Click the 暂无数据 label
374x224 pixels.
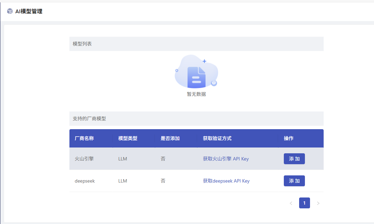click(x=196, y=94)
